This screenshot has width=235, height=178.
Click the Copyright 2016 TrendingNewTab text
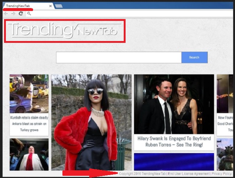(142, 174)
